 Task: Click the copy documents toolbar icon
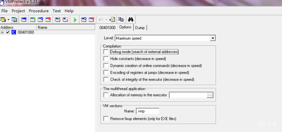(x=121, y=19)
